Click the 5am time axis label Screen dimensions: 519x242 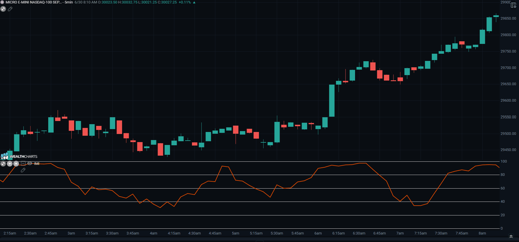(x=236, y=233)
